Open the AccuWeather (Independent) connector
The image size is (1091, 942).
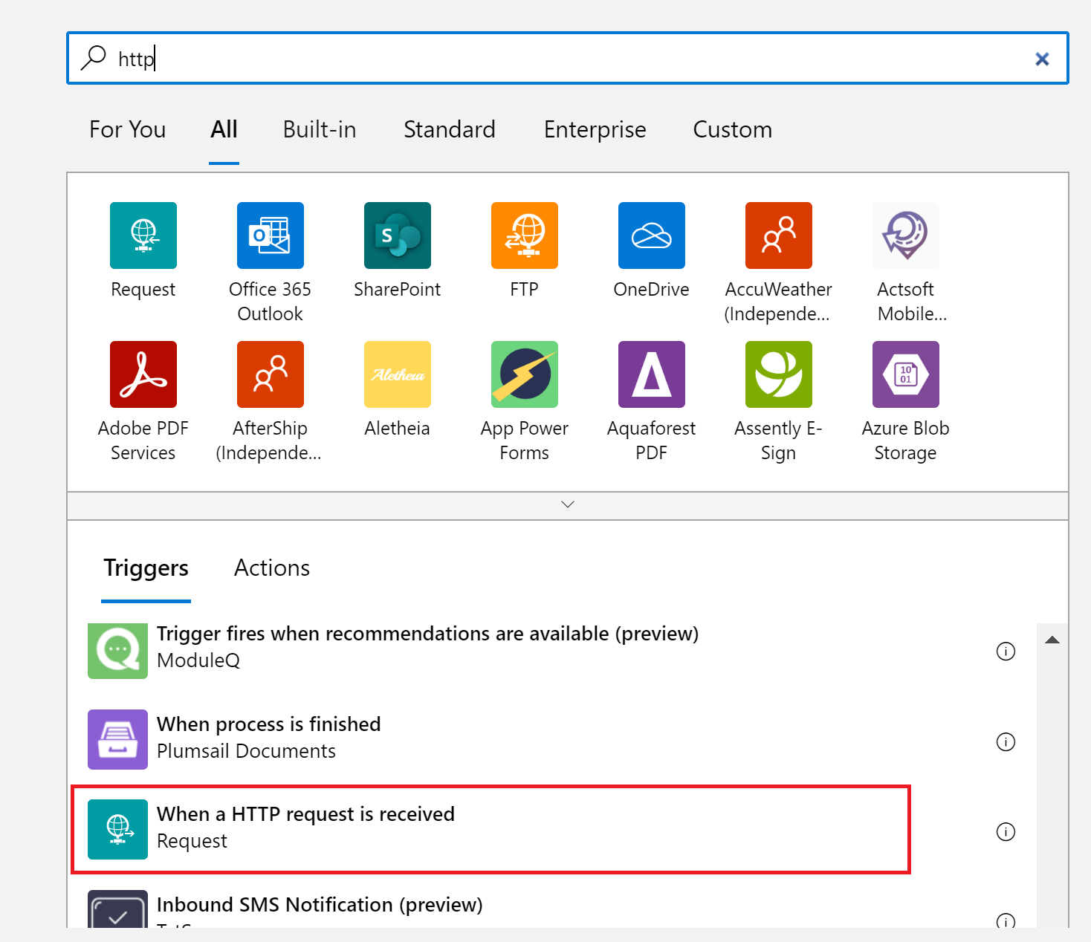pyautogui.click(x=778, y=235)
